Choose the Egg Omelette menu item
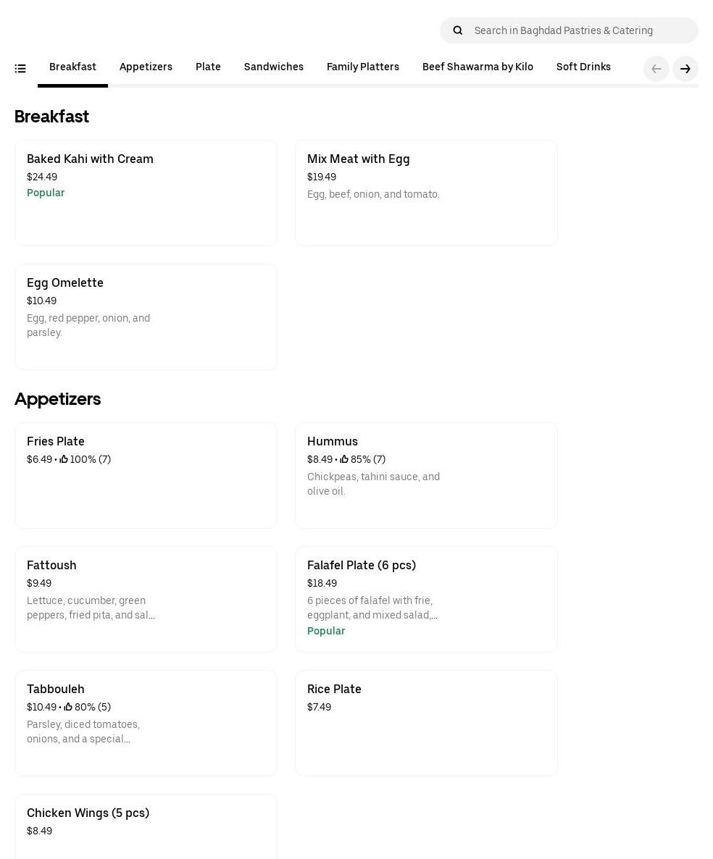The width and height of the screenshot is (713, 859). tap(146, 317)
